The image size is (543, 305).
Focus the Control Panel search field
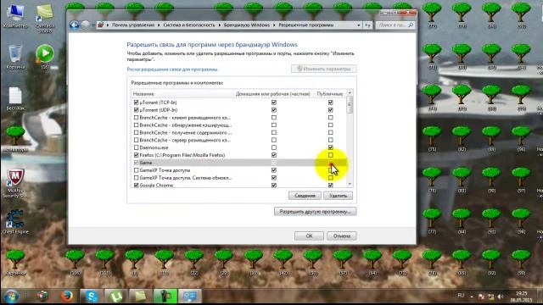(395, 25)
